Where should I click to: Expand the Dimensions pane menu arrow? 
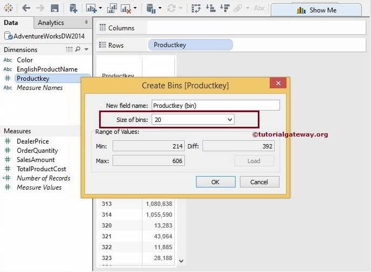86,49
